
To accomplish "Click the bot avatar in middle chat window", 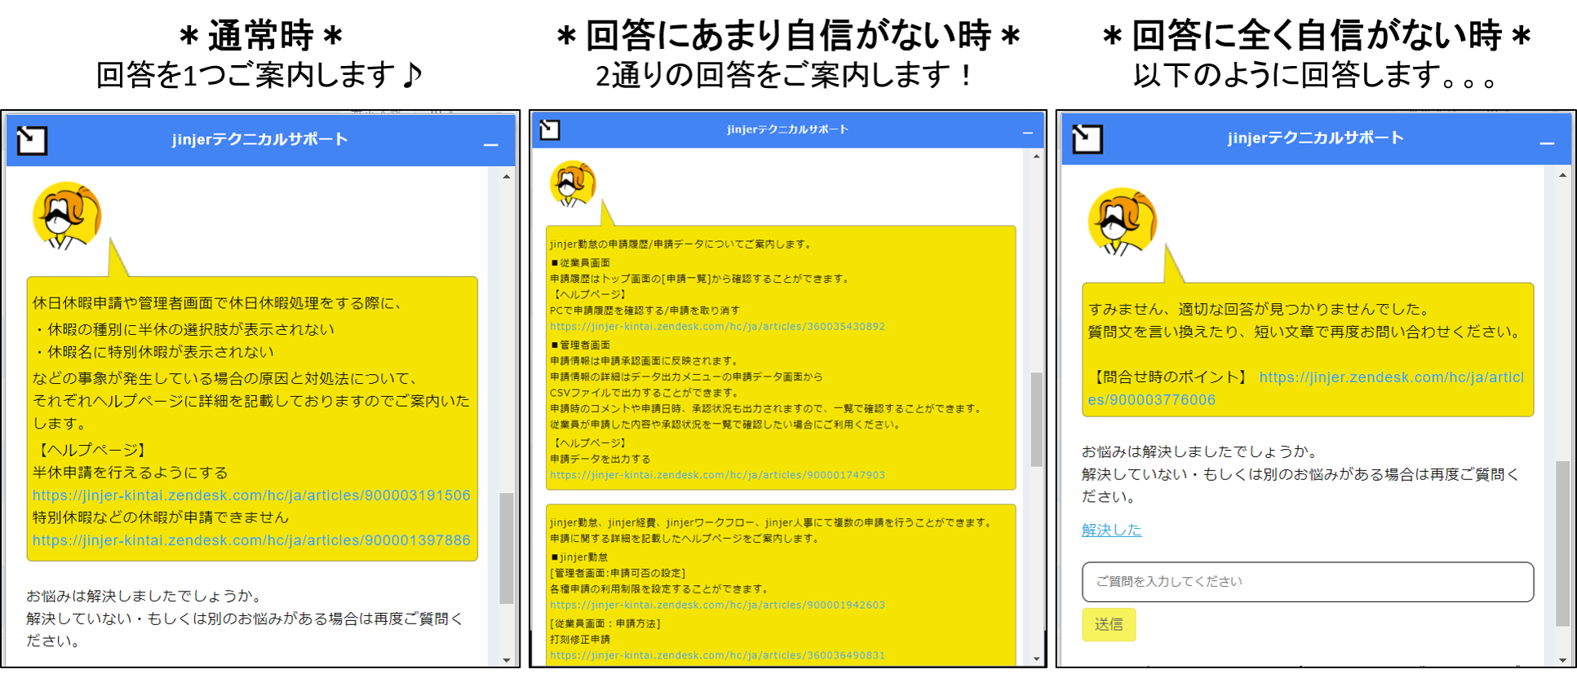I will tap(573, 183).
